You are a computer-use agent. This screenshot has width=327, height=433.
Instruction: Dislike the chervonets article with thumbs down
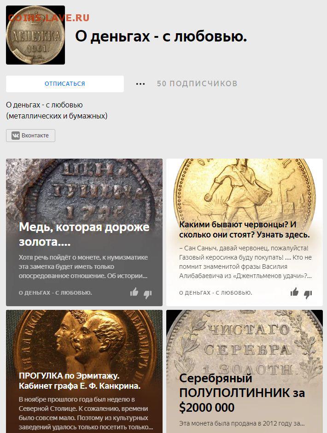308,294
